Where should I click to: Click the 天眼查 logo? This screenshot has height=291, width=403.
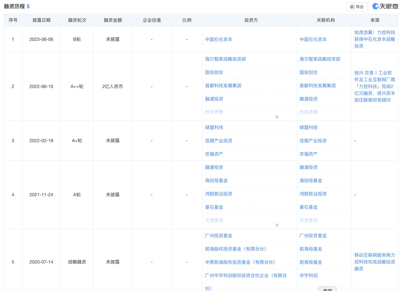click(385, 6)
